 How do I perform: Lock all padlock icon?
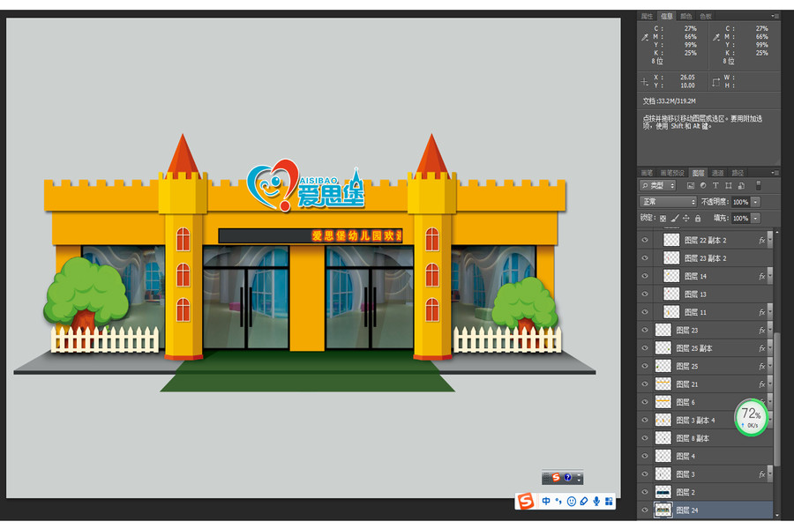(698, 218)
